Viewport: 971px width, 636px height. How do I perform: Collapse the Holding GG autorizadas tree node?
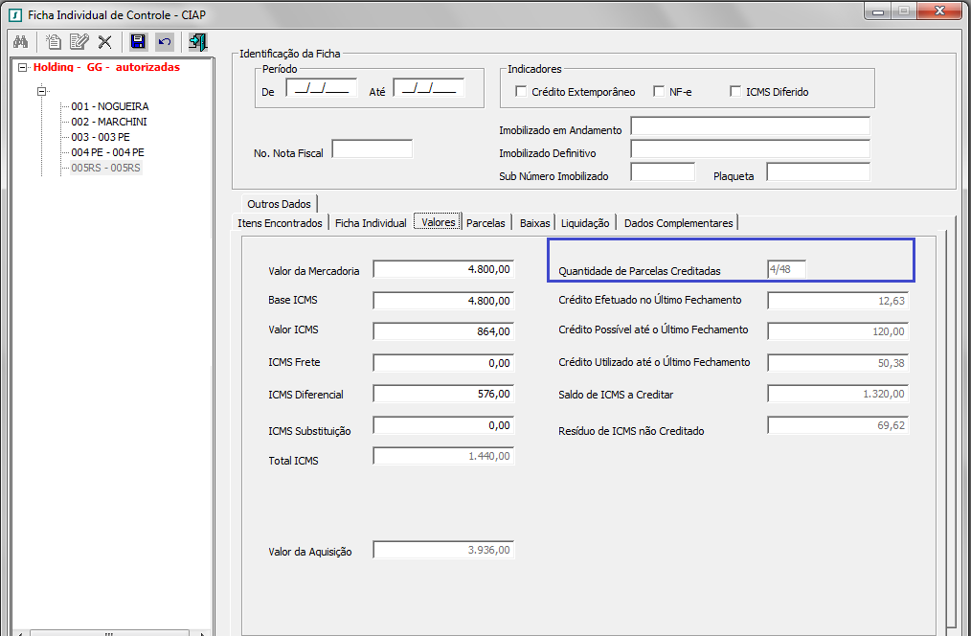tap(22, 68)
